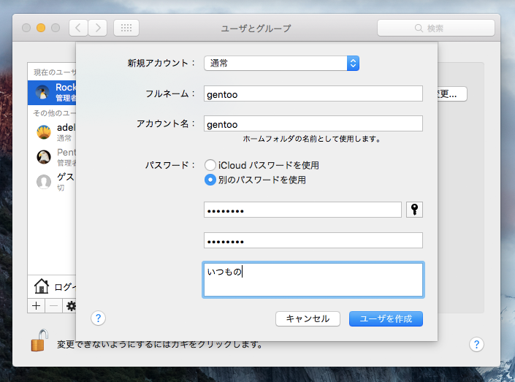Open the gear action menu

70,306
